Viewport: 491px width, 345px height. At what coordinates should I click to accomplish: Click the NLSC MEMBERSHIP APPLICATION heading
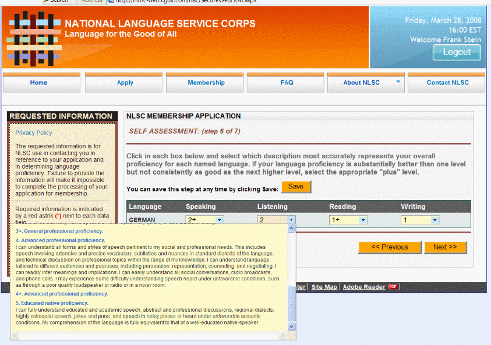pyautogui.click(x=183, y=116)
